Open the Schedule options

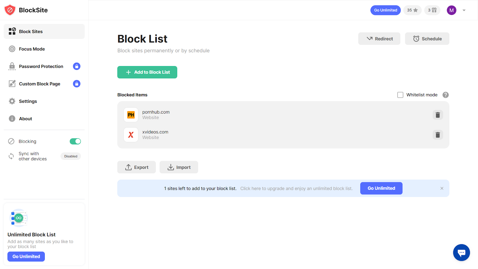(427, 39)
